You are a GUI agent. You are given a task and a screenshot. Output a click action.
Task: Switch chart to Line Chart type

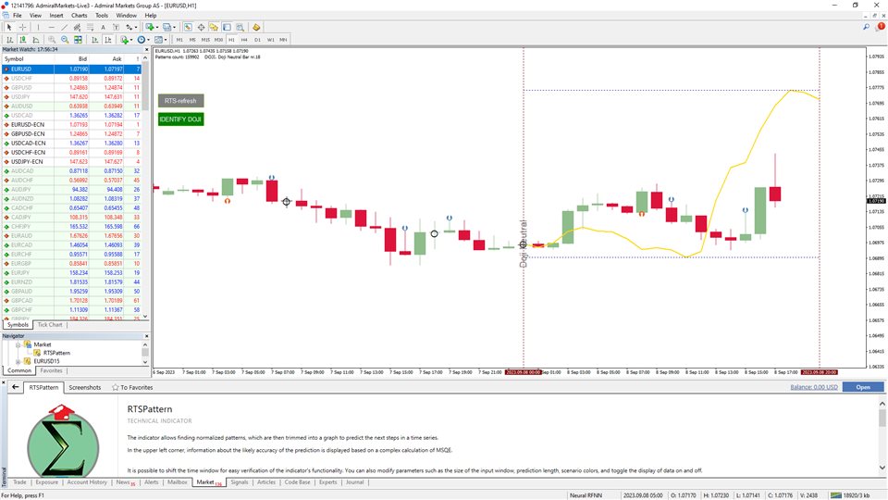point(36,40)
